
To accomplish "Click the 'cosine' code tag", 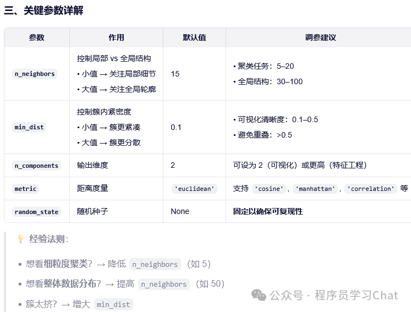I will pos(269,189).
